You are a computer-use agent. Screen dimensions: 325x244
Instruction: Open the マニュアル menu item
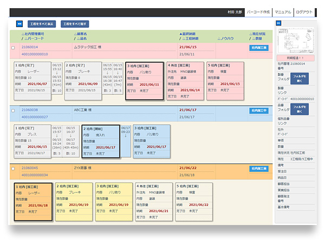click(283, 12)
